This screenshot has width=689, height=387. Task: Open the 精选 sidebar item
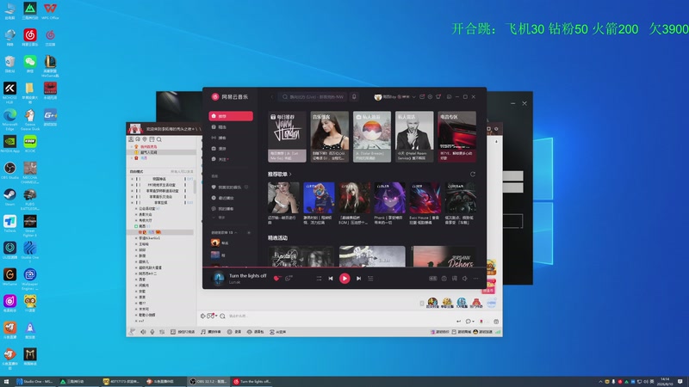pyautogui.click(x=231, y=126)
